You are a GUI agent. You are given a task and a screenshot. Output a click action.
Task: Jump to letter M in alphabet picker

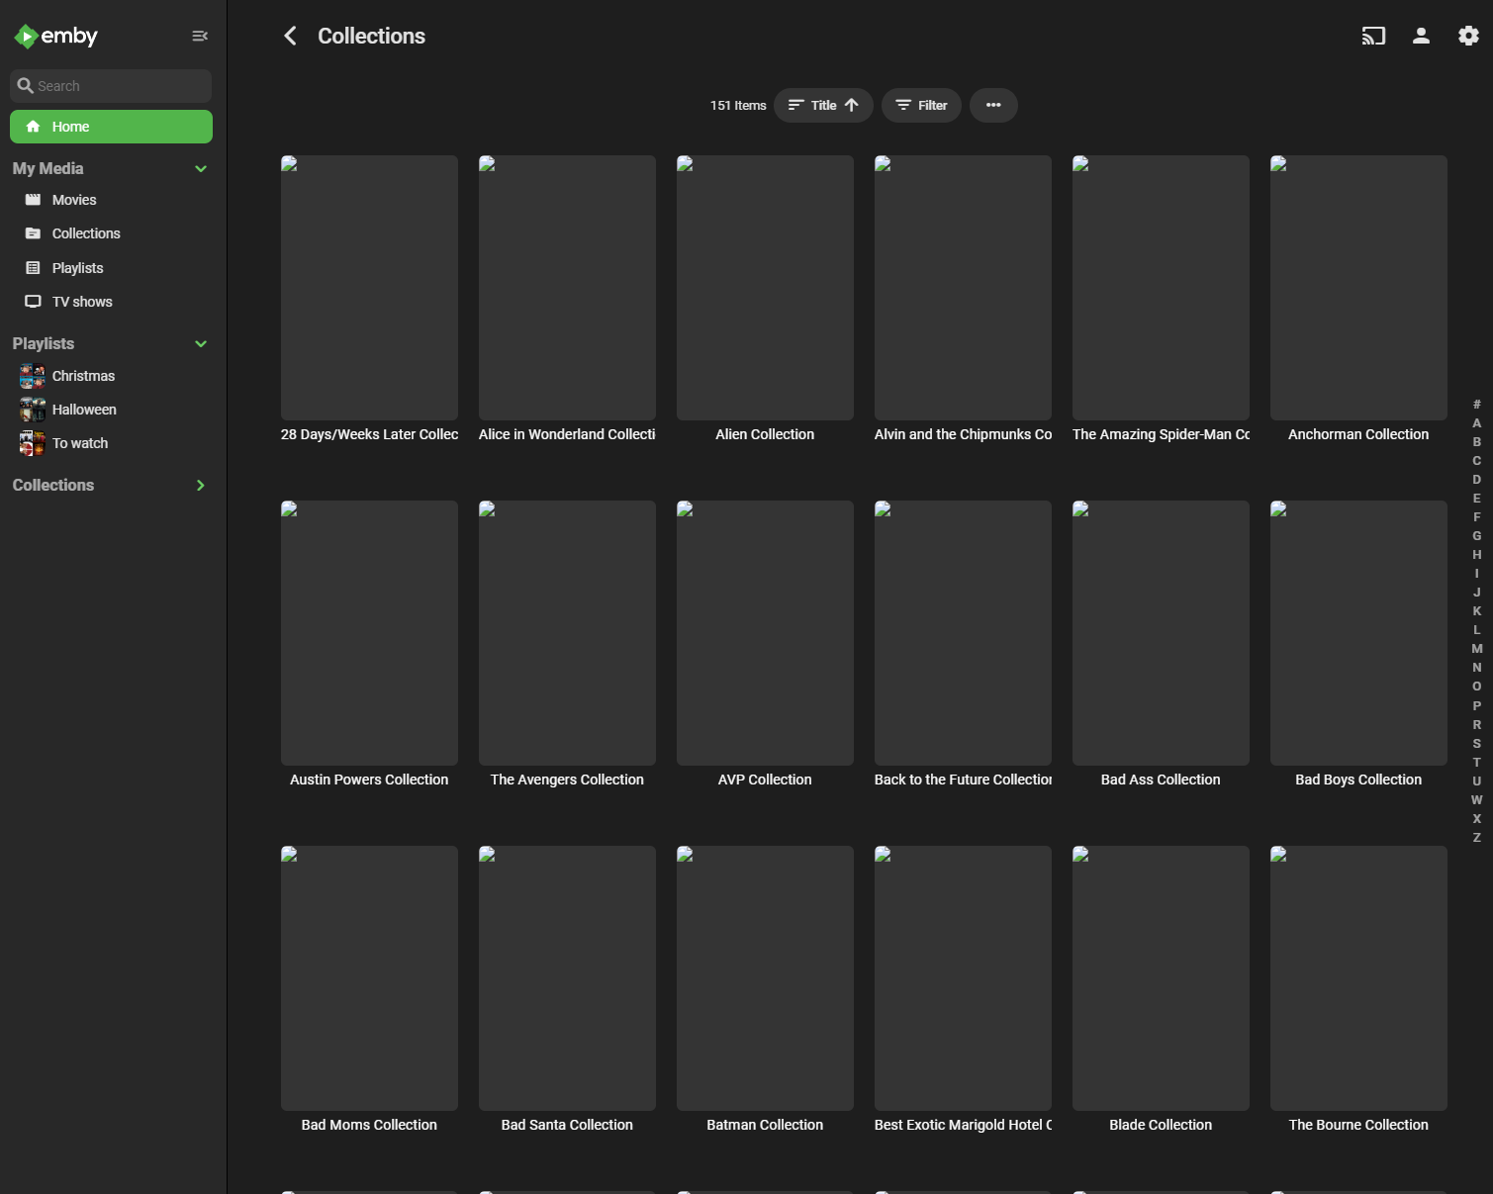(x=1476, y=649)
